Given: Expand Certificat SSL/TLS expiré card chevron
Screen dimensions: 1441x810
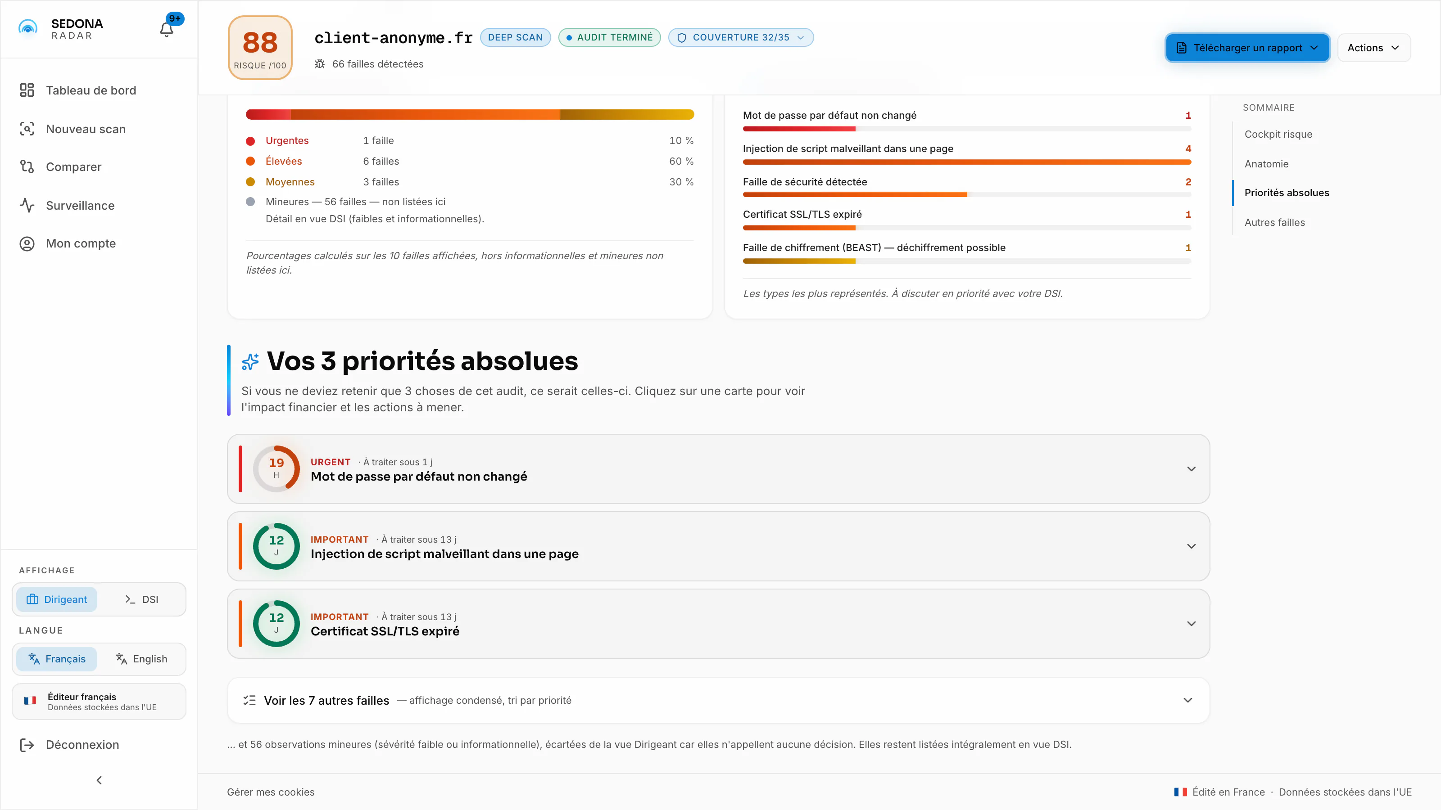Looking at the screenshot, I should coord(1191,623).
